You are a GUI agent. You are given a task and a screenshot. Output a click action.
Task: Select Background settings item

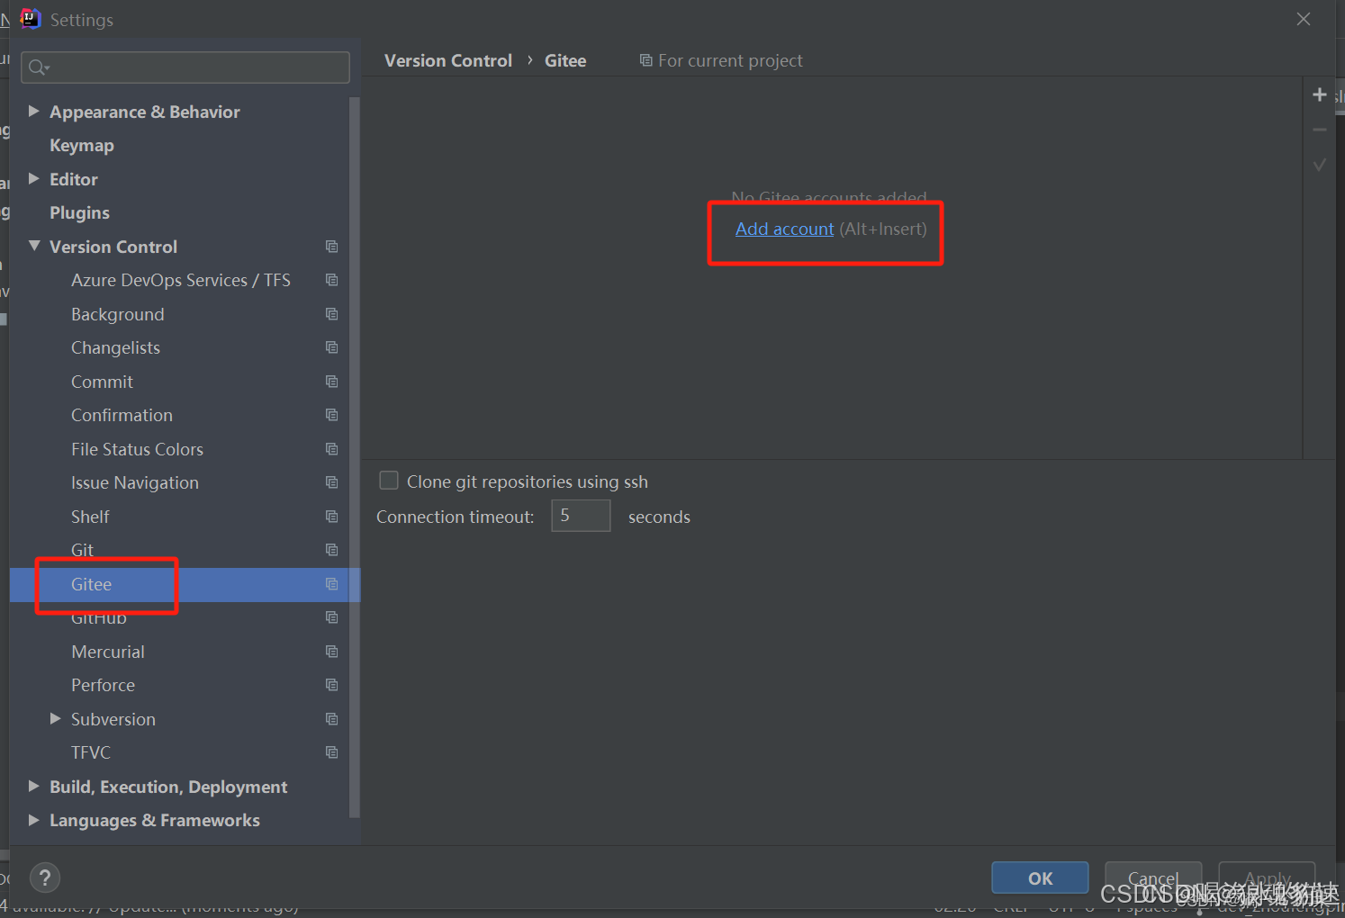click(x=118, y=314)
